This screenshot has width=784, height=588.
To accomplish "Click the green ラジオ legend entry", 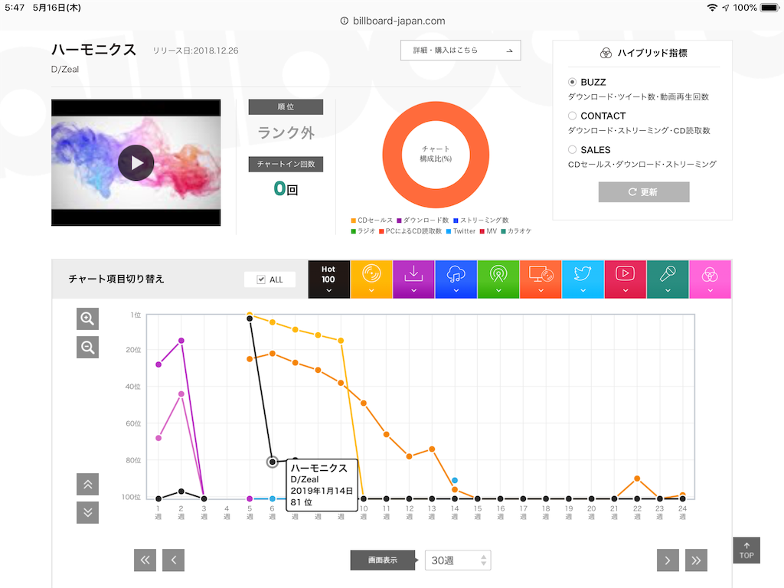I will tap(363, 231).
